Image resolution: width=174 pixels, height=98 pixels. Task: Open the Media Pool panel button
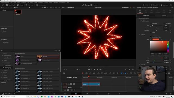point(10,5)
